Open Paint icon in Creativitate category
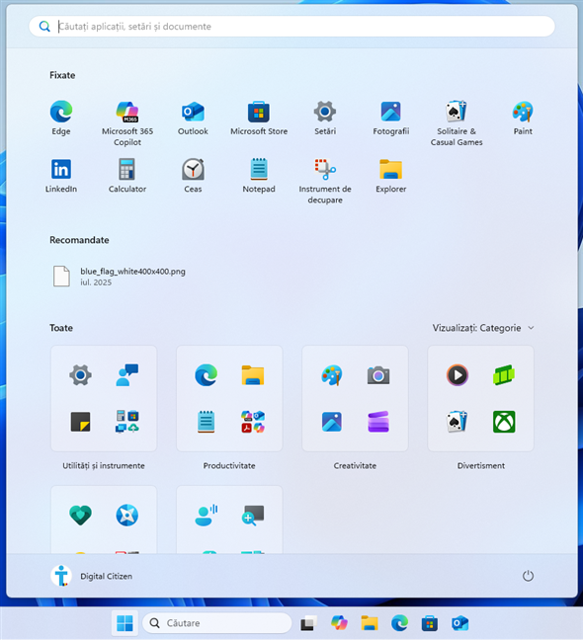The image size is (583, 640). (331, 375)
